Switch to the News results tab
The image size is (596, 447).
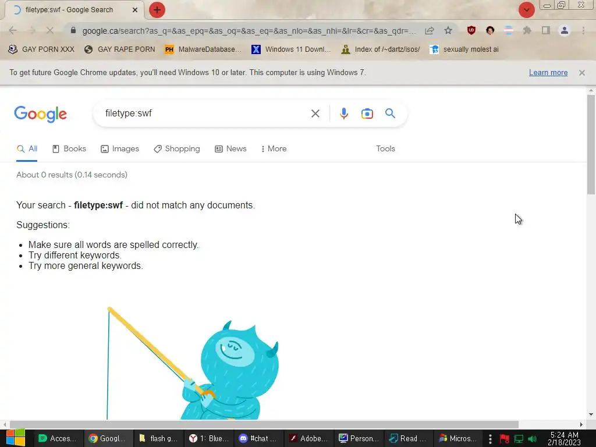[230, 148]
